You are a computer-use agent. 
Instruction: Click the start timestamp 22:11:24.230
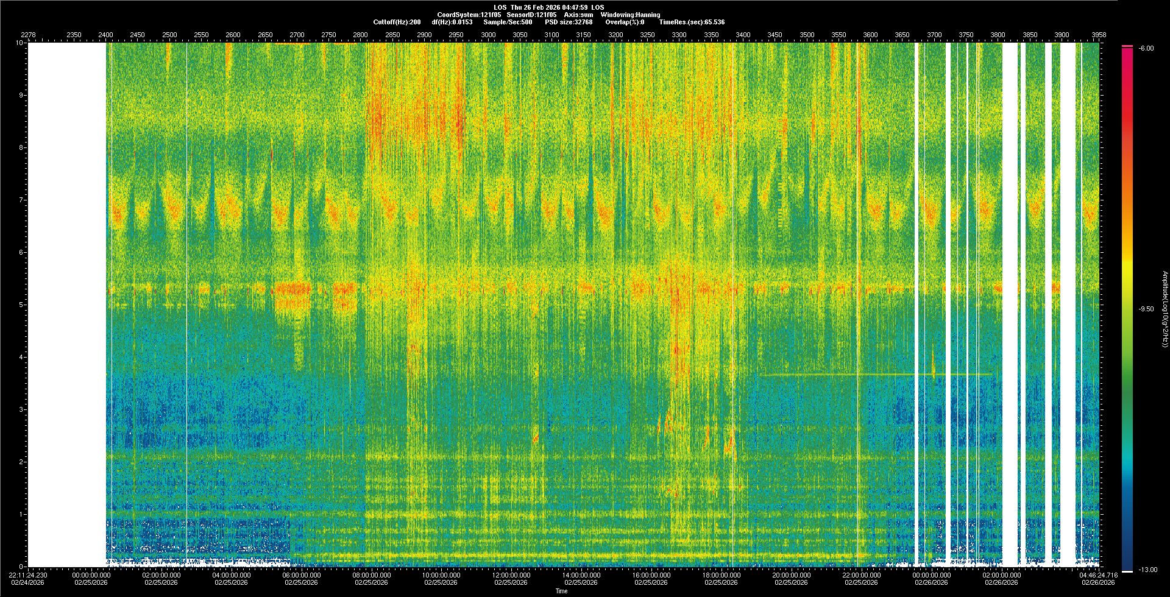(x=28, y=574)
